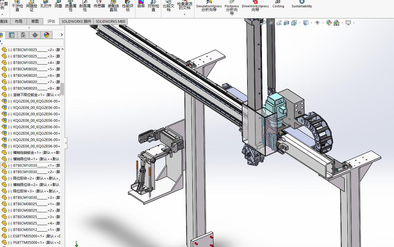Open 剖面属性 section properties
This screenshot has width=394, height=247.
85,6
